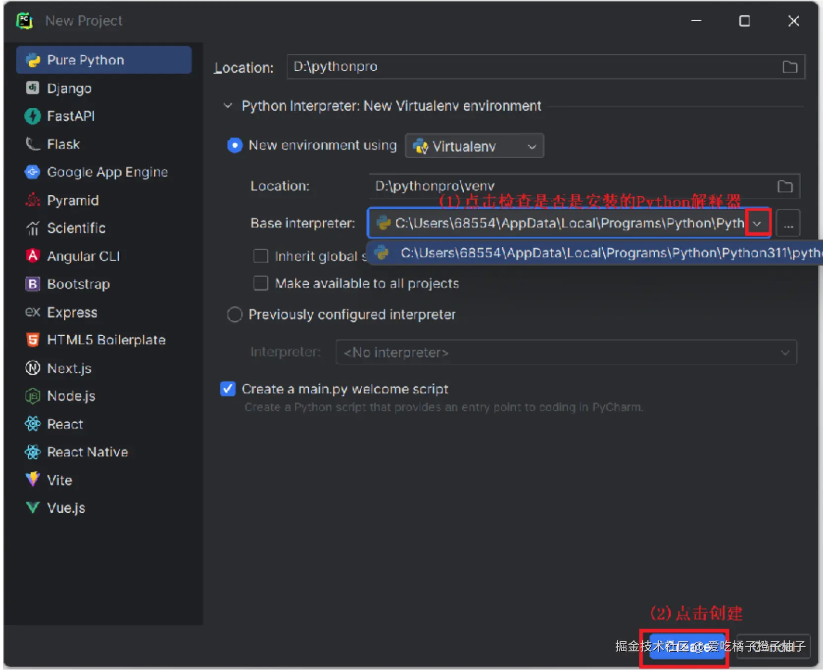Select the Pure Python project type
Viewport: 823px width, 670px height.
pyautogui.click(x=104, y=60)
